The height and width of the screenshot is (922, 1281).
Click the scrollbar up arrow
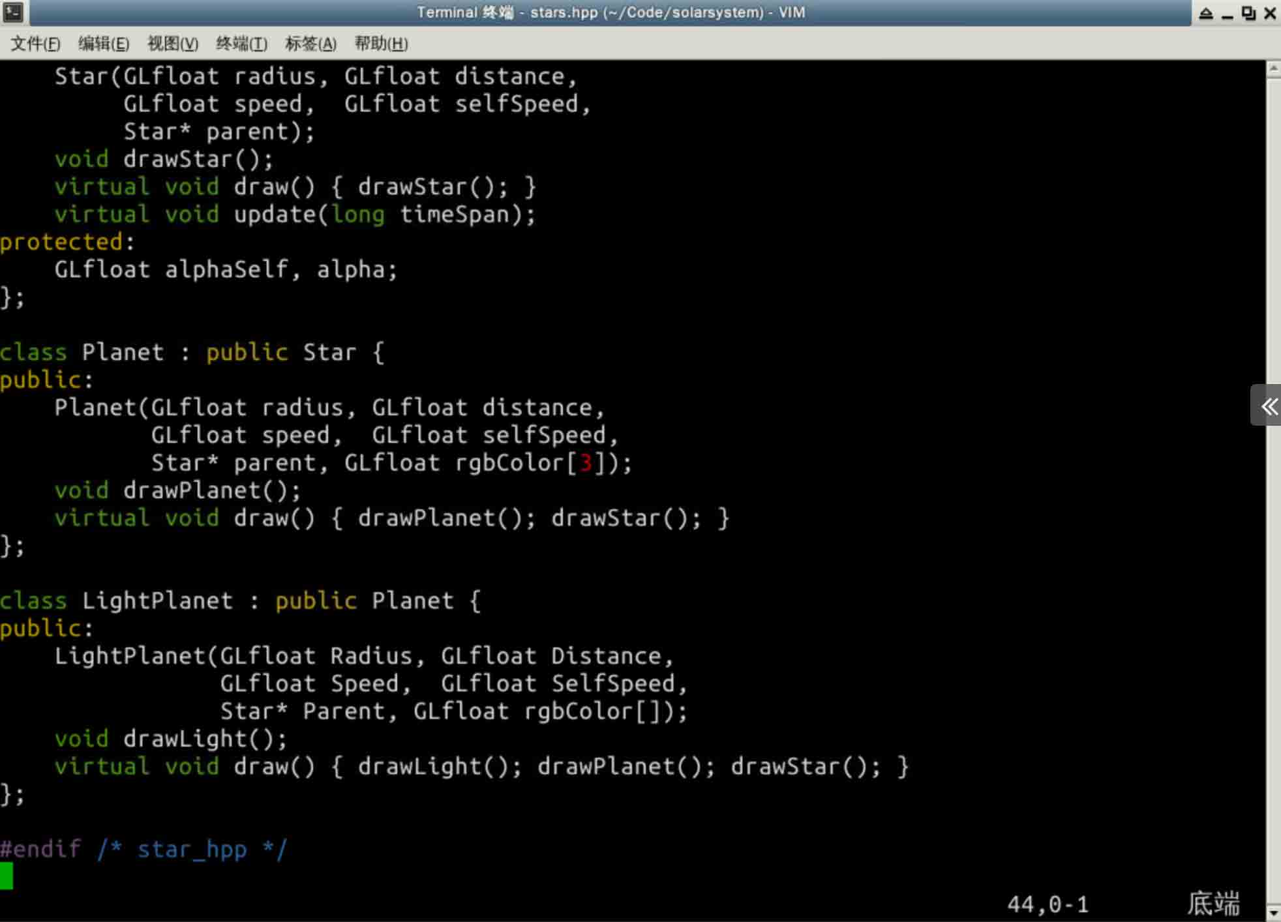(x=1273, y=68)
